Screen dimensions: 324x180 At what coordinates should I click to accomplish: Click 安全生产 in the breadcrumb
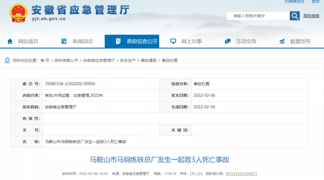click(128, 60)
